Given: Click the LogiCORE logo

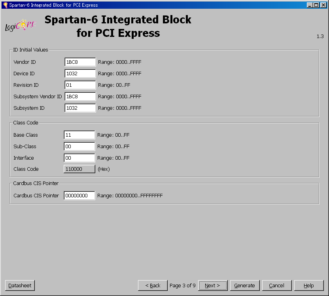Looking at the screenshot, I should click(20, 26).
